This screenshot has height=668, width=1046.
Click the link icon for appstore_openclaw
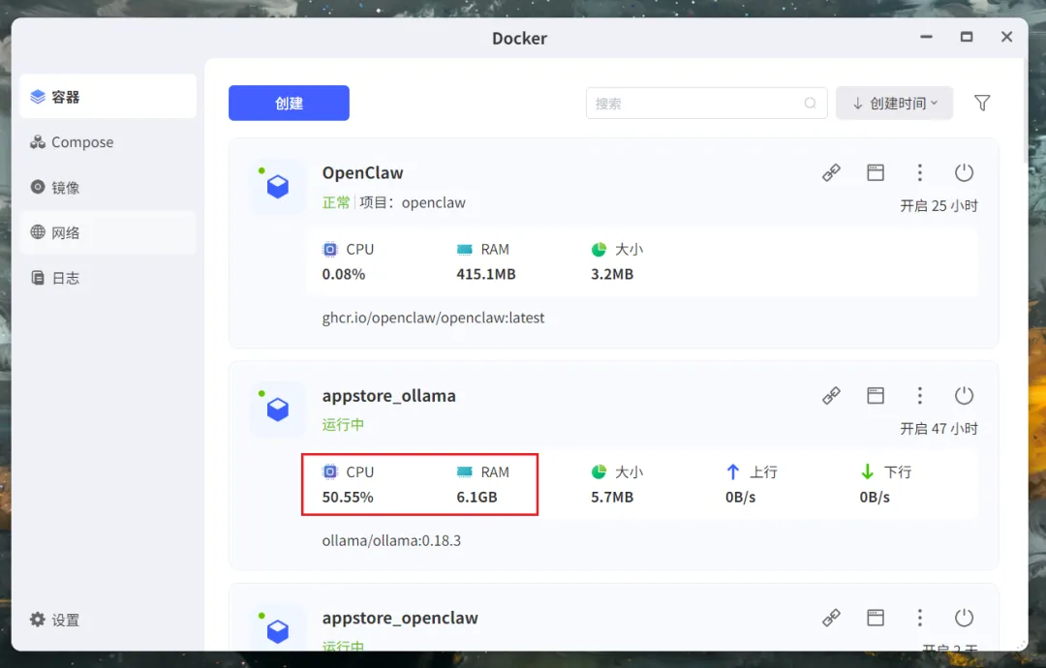point(831,618)
